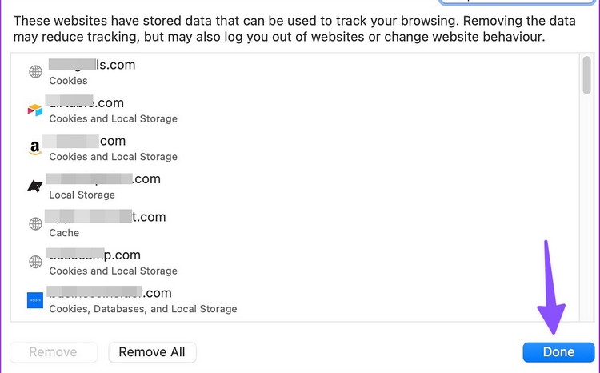
Task: Click the Airtable colorful logo icon
Action: coord(35,110)
